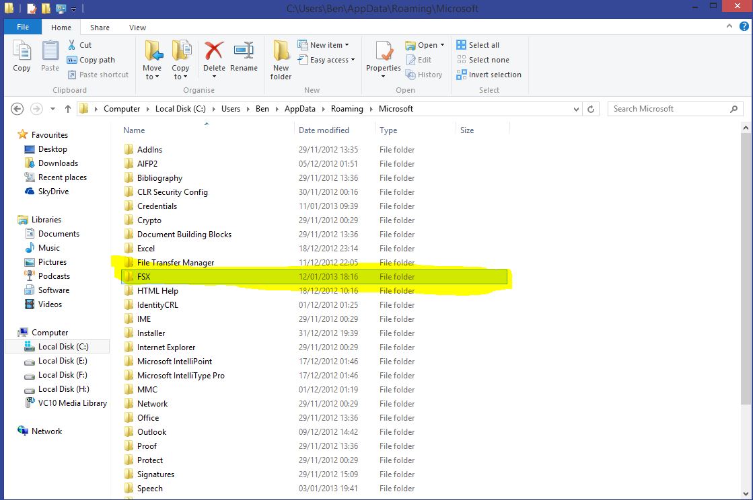Click the SkyDrive cloud icon in sidebar
Image resolution: width=753 pixels, height=500 pixels.
pyautogui.click(x=30, y=192)
